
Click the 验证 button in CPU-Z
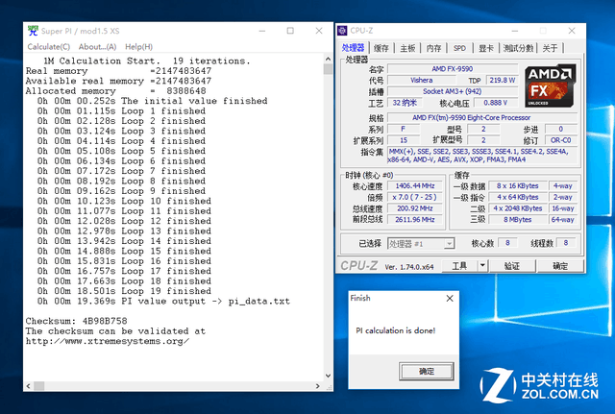[x=511, y=266]
